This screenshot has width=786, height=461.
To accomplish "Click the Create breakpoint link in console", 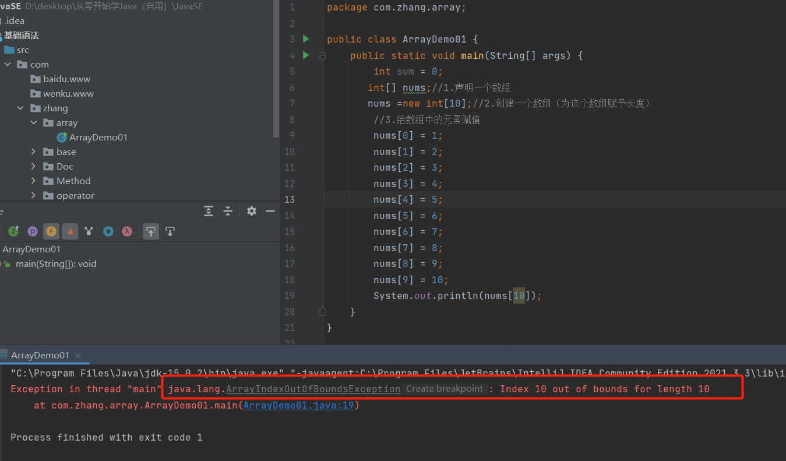I will point(445,389).
